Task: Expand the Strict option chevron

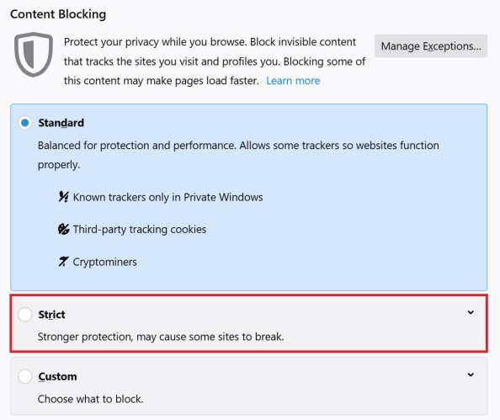Action: [471, 312]
